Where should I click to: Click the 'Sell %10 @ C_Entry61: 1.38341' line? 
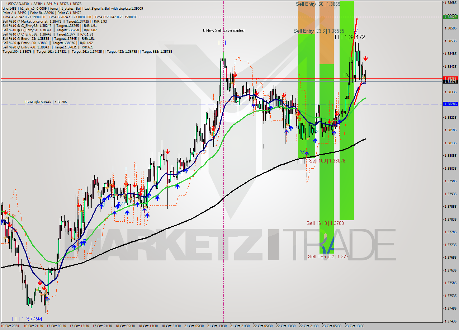click(x=49, y=30)
